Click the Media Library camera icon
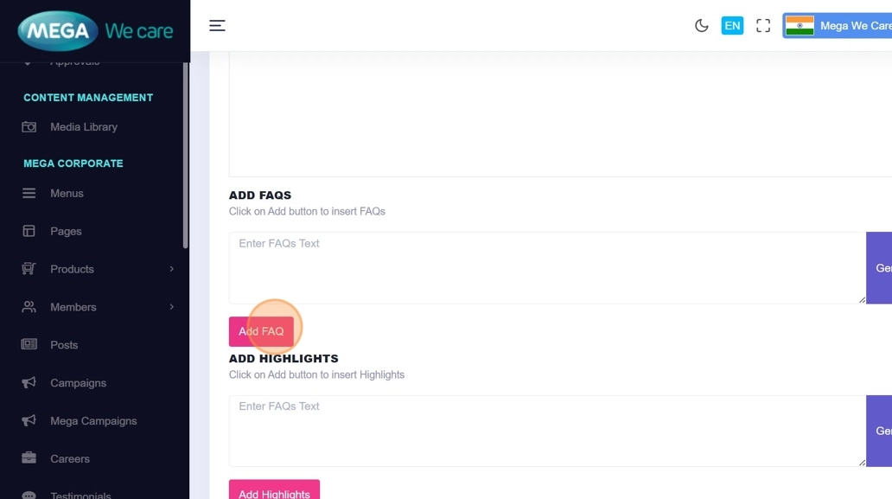Image resolution: width=892 pixels, height=499 pixels. (29, 127)
